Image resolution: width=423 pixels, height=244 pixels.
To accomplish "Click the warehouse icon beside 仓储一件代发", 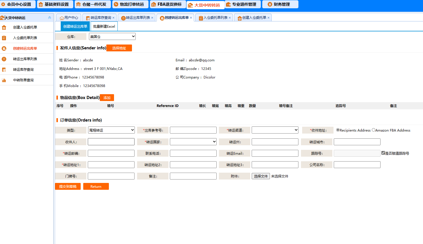I will 78,4.
